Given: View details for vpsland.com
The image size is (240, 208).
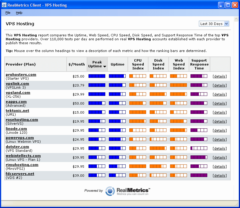Looking at the screenshot, I should (x=220, y=94).
